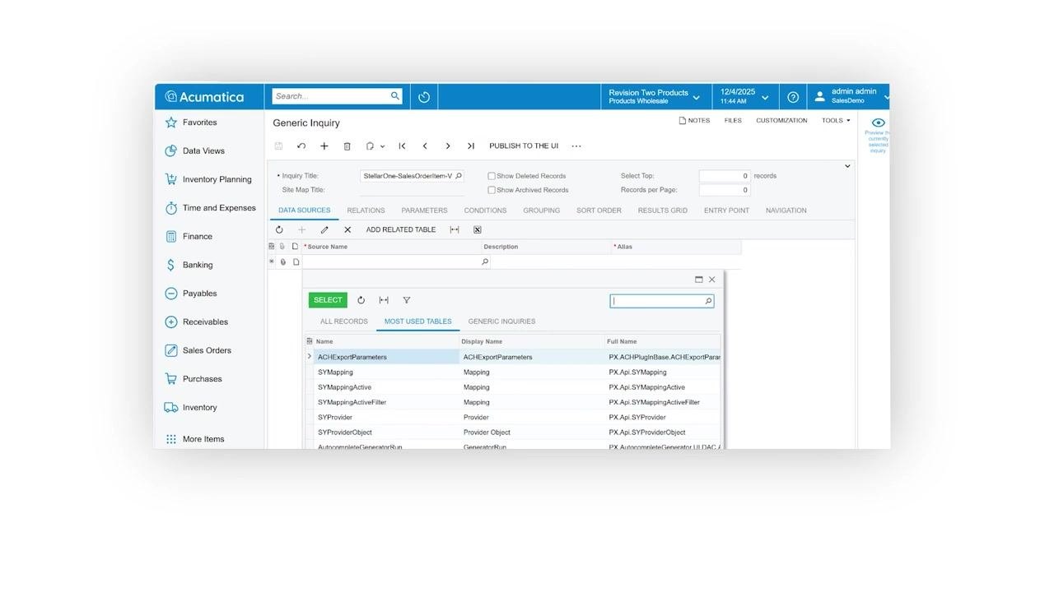The height and width of the screenshot is (592, 1054).
Task: Open the business date dropdown
Action: (744, 97)
